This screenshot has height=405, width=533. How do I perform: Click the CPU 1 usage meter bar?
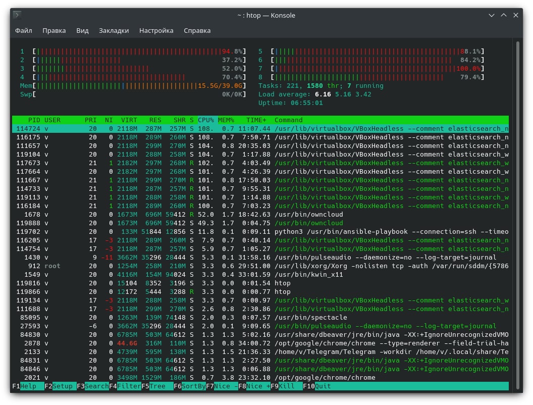pyautogui.click(x=139, y=52)
